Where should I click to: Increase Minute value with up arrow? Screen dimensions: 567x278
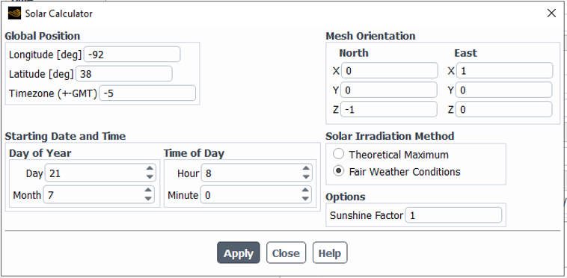click(x=305, y=191)
